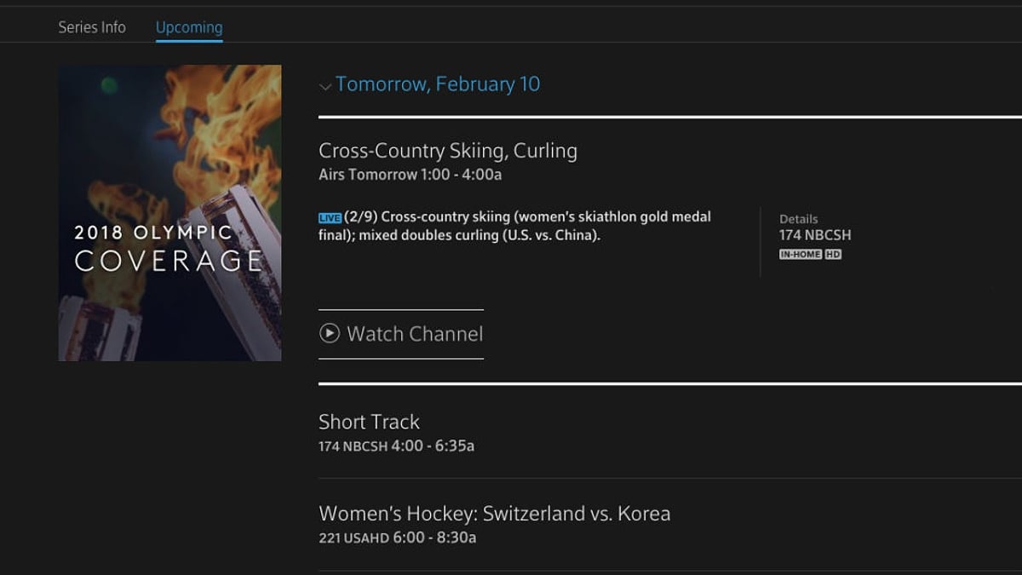
Task: Select the Upcoming tab
Action: coord(189,27)
